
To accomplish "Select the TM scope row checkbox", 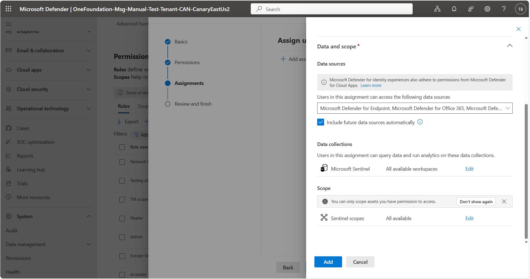I will click(122, 200).
